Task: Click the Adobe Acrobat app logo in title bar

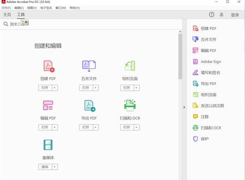Action: [3, 2]
